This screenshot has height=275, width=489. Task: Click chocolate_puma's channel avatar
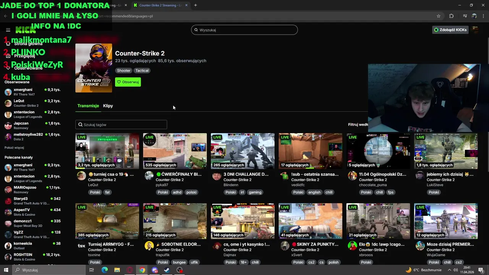coord(352,176)
